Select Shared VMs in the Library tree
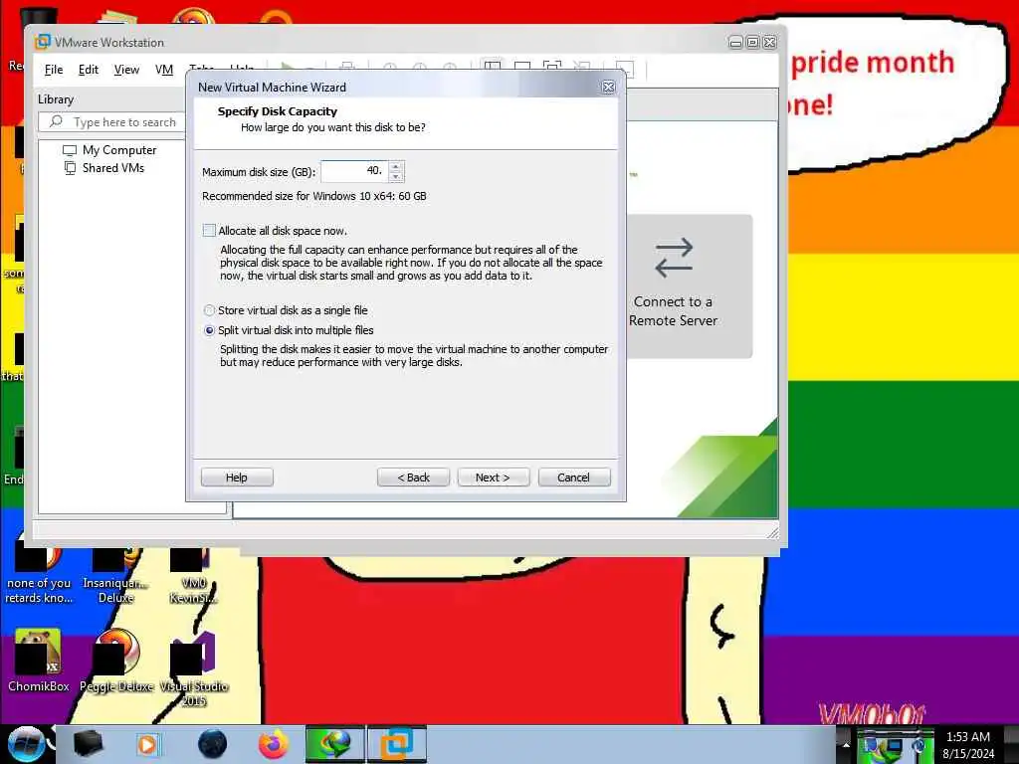 click(113, 168)
